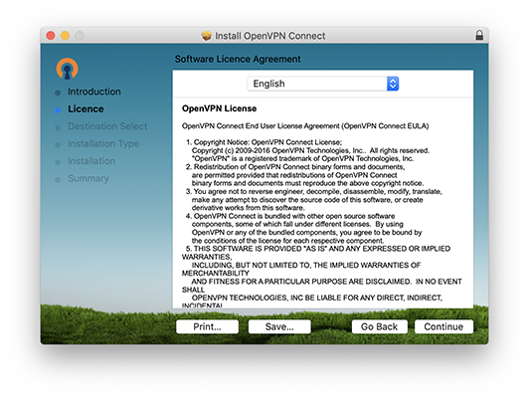Close the installer with the red button

[51, 36]
